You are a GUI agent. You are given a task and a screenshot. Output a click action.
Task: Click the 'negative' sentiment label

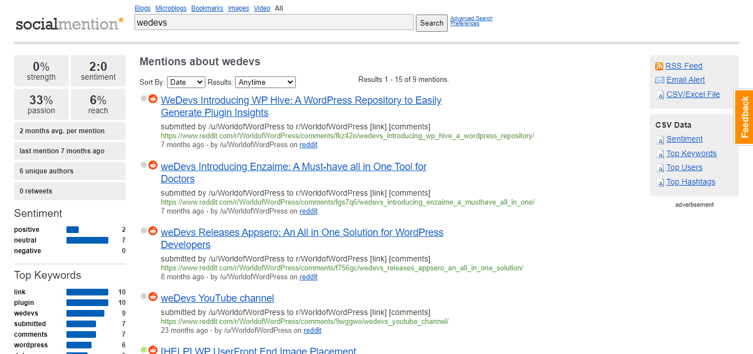[27, 251]
